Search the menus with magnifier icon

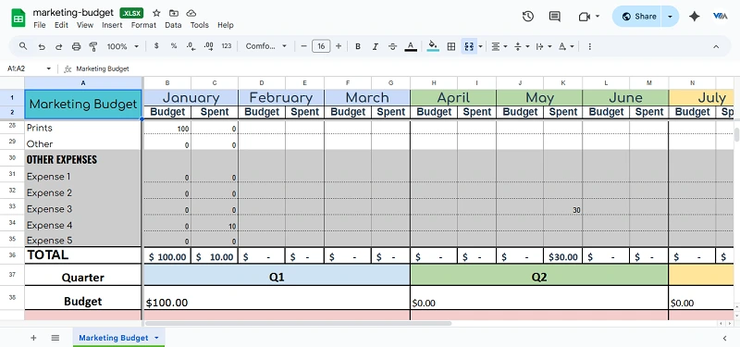[23, 46]
